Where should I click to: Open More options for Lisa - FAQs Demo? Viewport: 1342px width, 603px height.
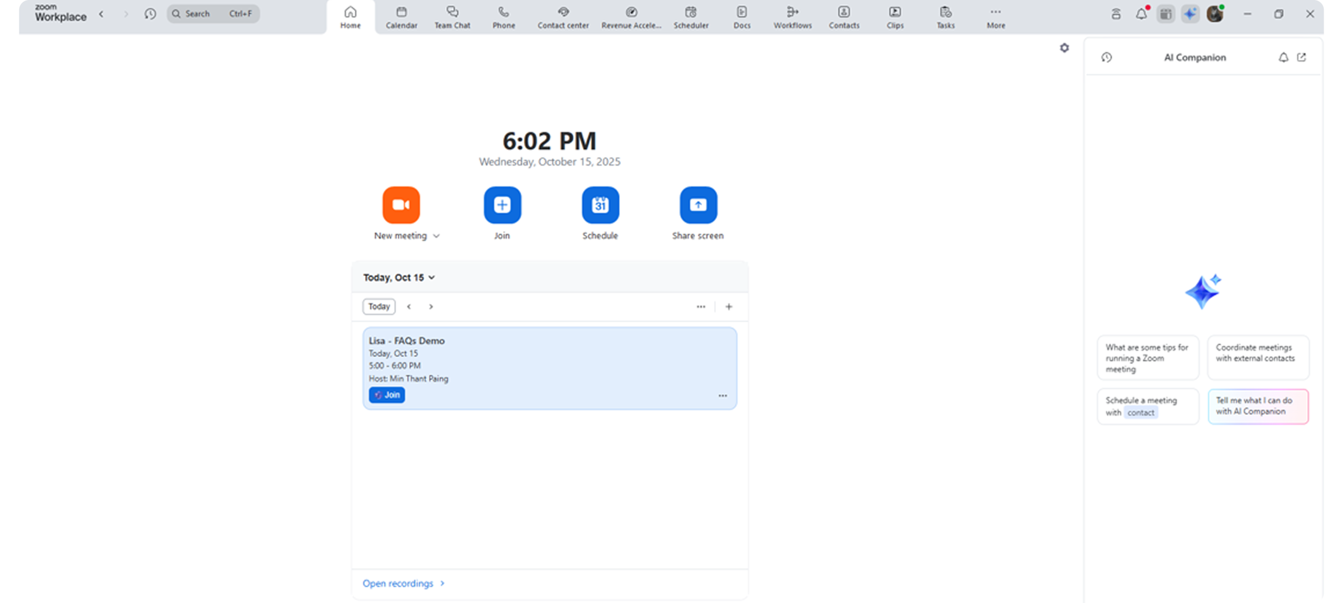pos(722,396)
